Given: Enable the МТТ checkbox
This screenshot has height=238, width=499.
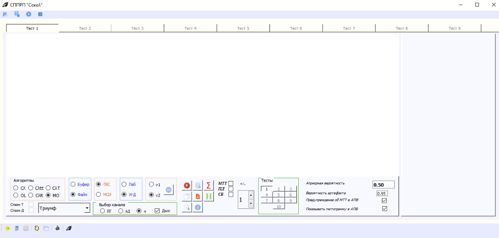Looking at the screenshot, I should 231,183.
